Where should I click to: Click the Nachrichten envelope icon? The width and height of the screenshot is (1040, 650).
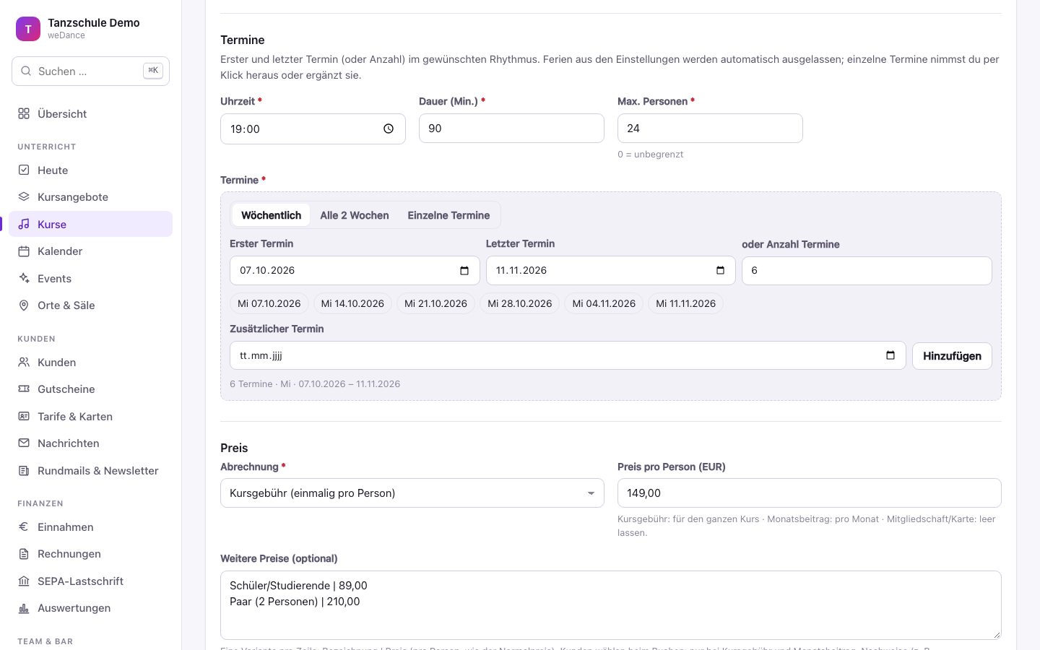point(24,443)
